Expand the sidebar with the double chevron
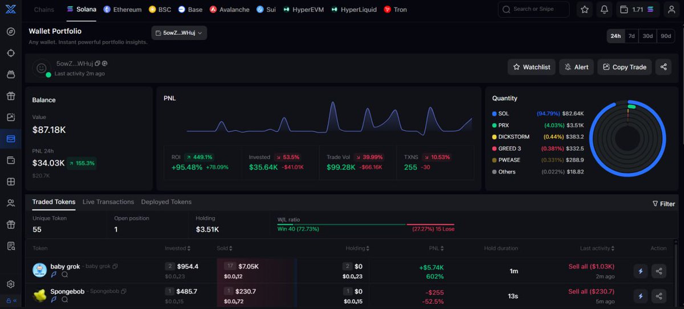The image size is (684, 309). click(x=15, y=300)
